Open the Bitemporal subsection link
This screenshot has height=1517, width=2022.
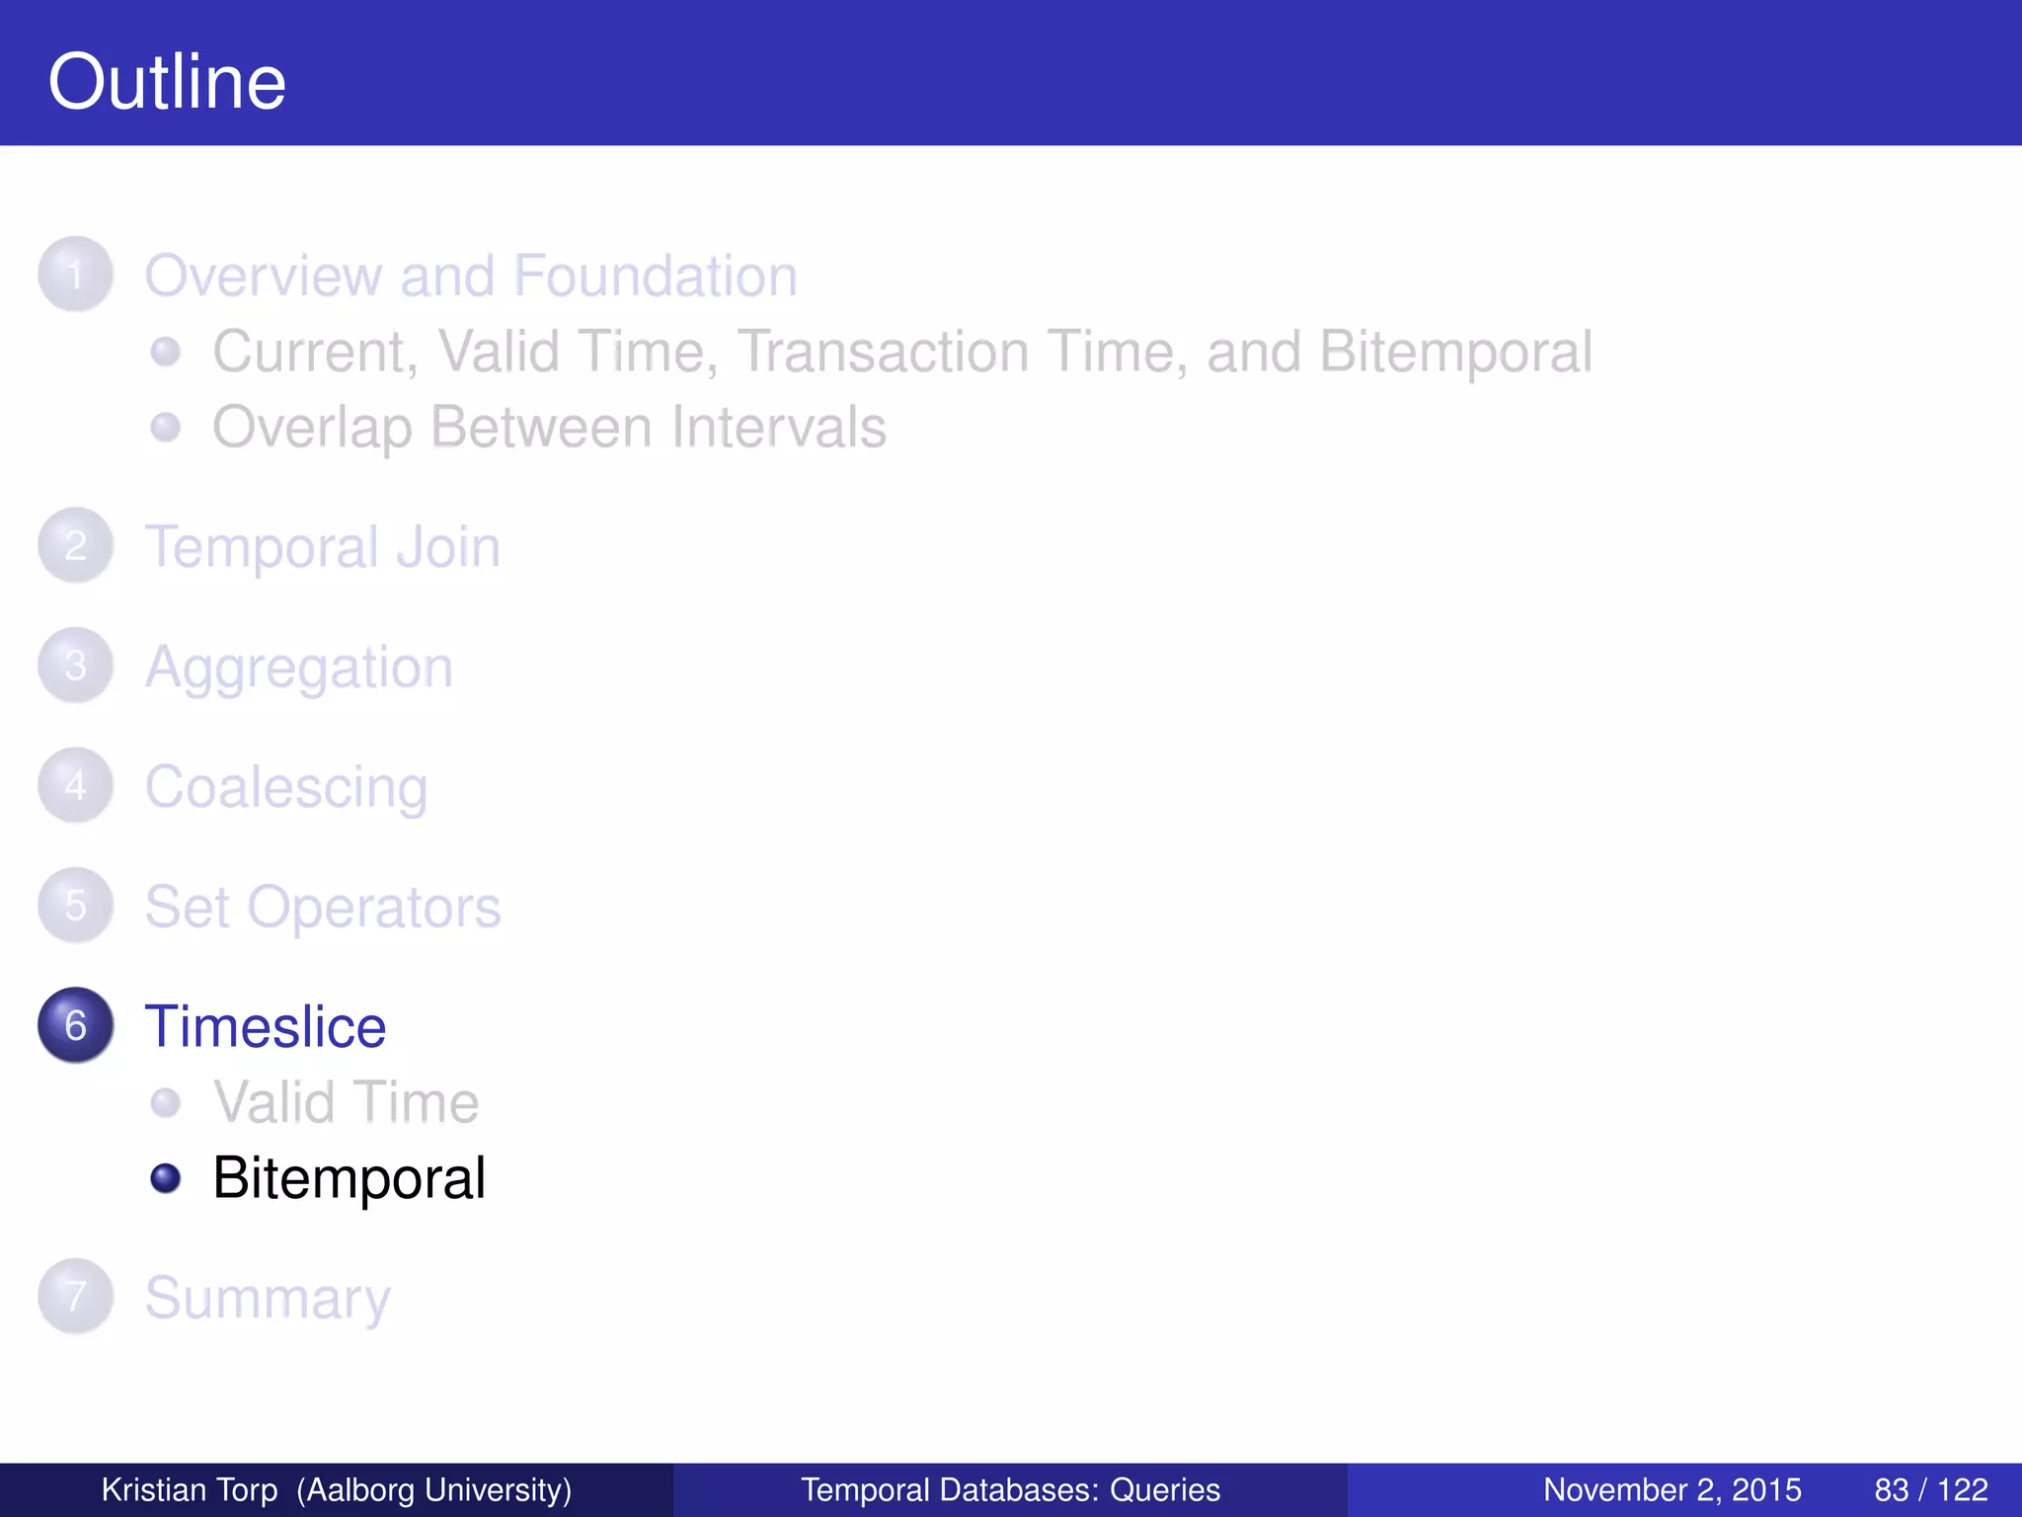tap(349, 1178)
